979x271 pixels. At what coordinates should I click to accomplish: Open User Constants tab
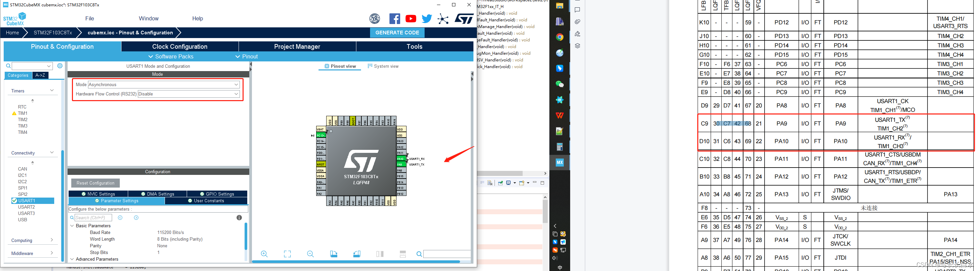tap(206, 201)
